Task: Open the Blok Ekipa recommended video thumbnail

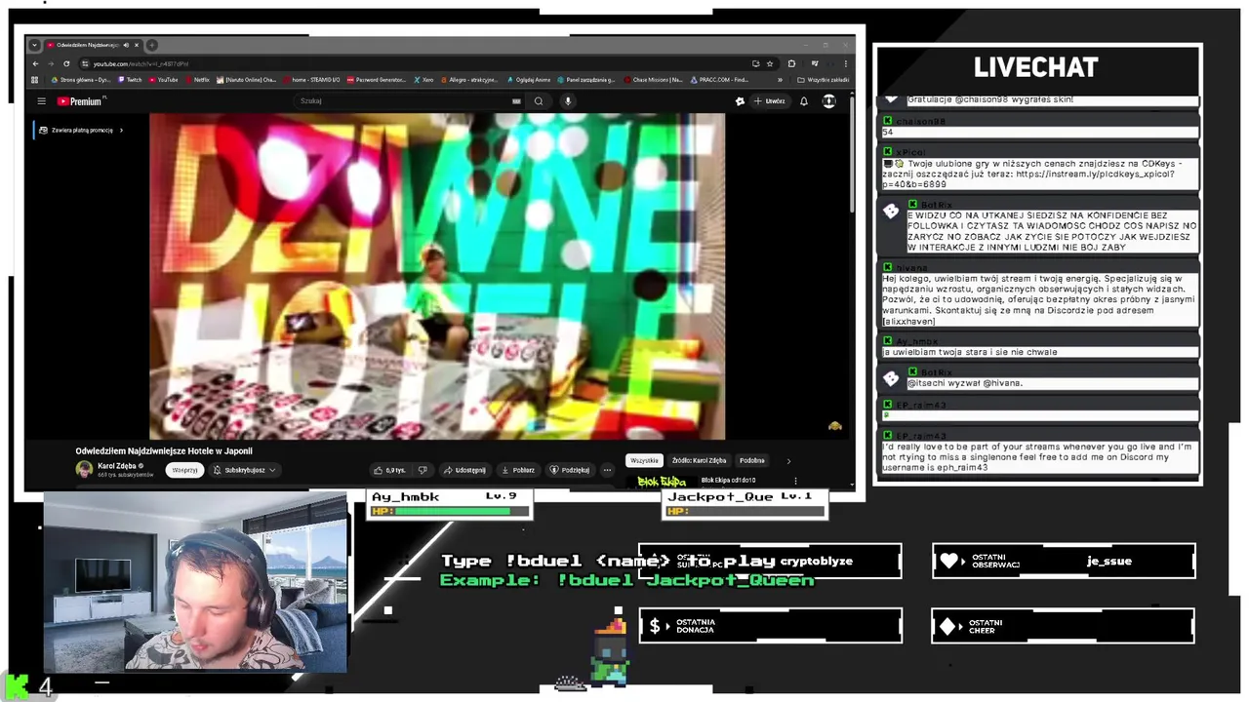Action: (662, 482)
